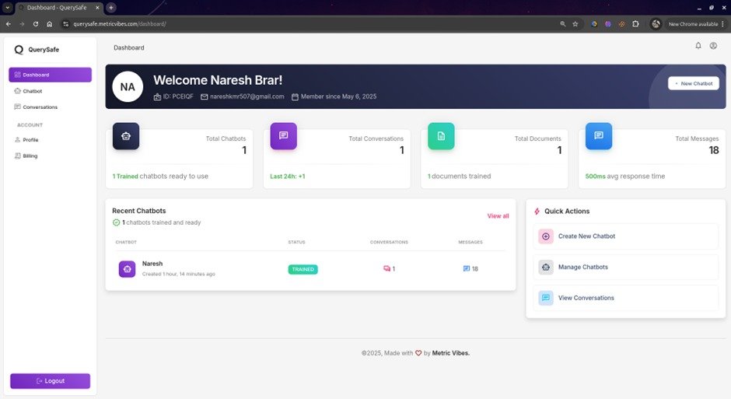This screenshot has width=731, height=399.
Task: Open the notifications bell icon
Action: pyautogui.click(x=698, y=46)
